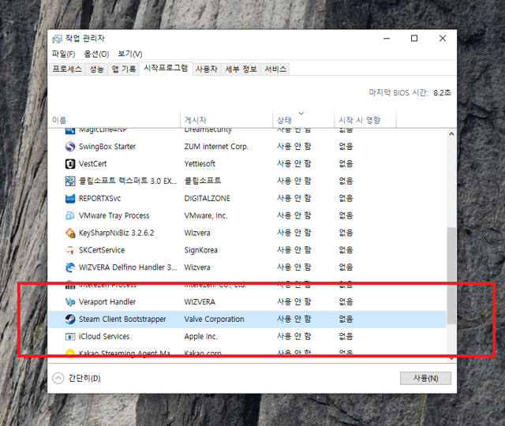Screen dimensions: 505x426
Task: Select the Steam Client Bootstrapper icon
Action: tap(70, 319)
